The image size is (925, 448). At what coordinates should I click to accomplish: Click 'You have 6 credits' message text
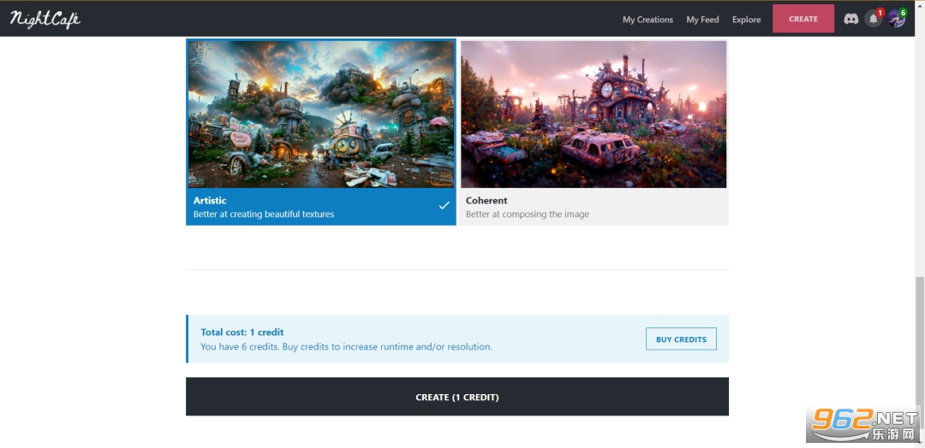346,347
